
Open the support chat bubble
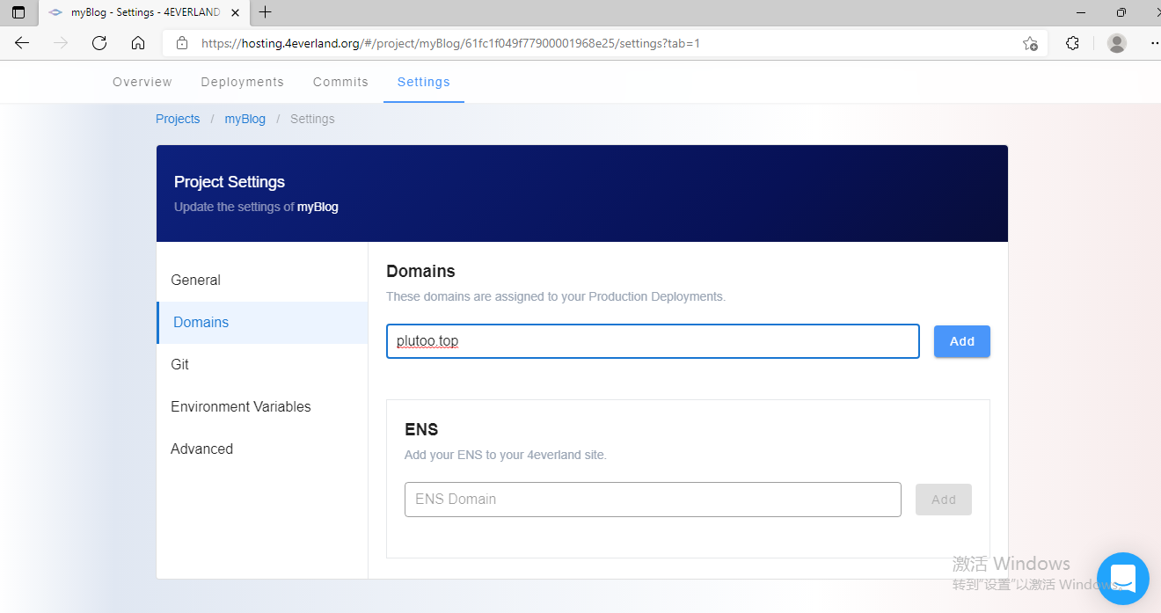coord(1123,579)
